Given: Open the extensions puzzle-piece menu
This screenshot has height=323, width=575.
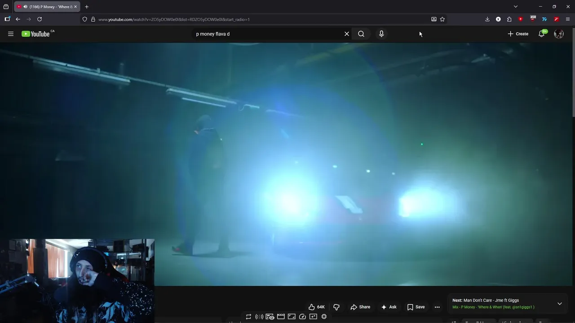Looking at the screenshot, I should point(509,19).
